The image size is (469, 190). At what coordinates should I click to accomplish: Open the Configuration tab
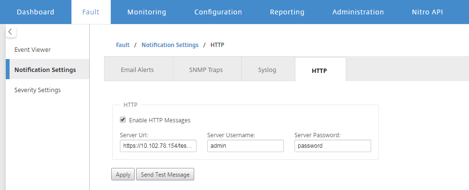pyautogui.click(x=218, y=12)
